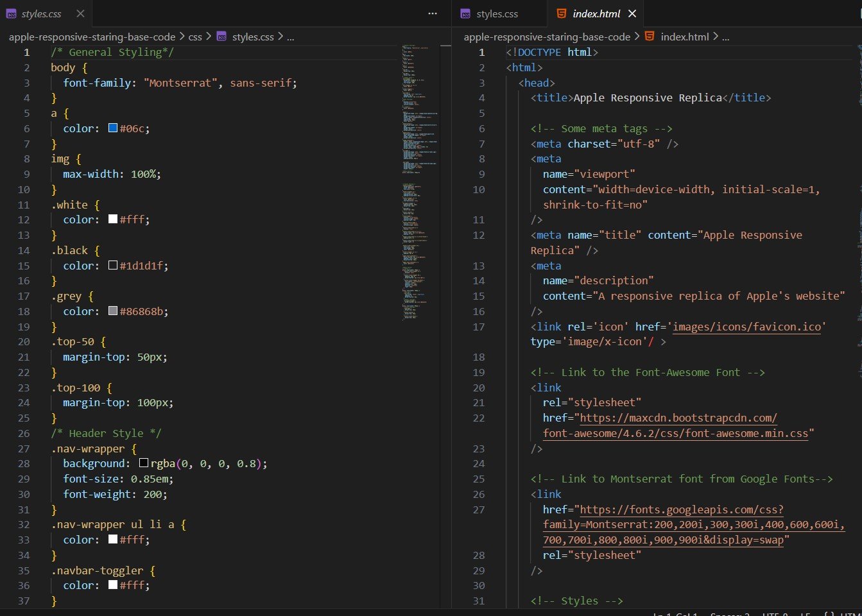Switch to styles.css tab in right editor group
The image size is (862, 616).
click(497, 13)
